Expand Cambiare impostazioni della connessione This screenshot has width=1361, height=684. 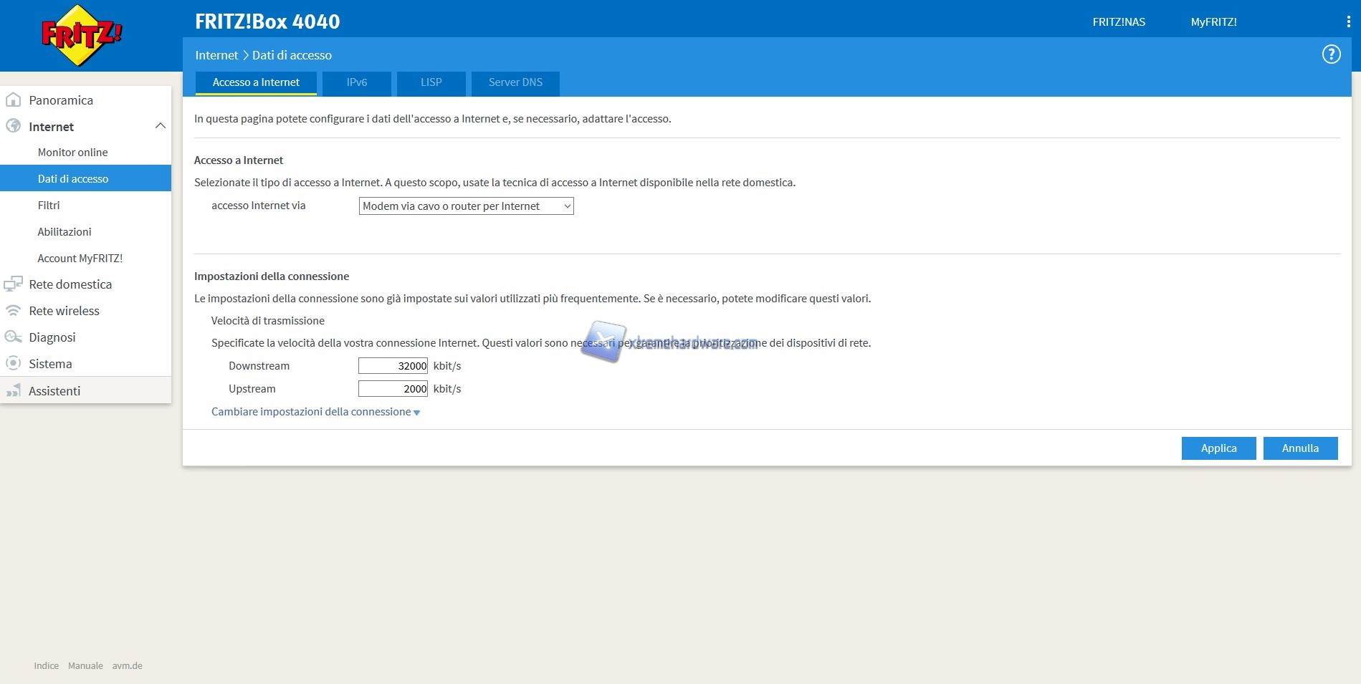click(x=315, y=412)
